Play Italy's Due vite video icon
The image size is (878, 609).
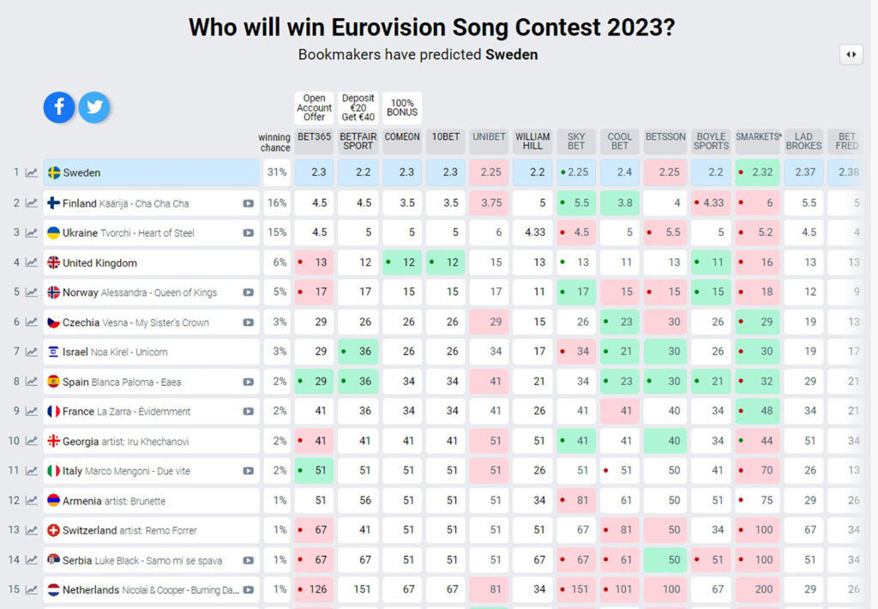(248, 471)
